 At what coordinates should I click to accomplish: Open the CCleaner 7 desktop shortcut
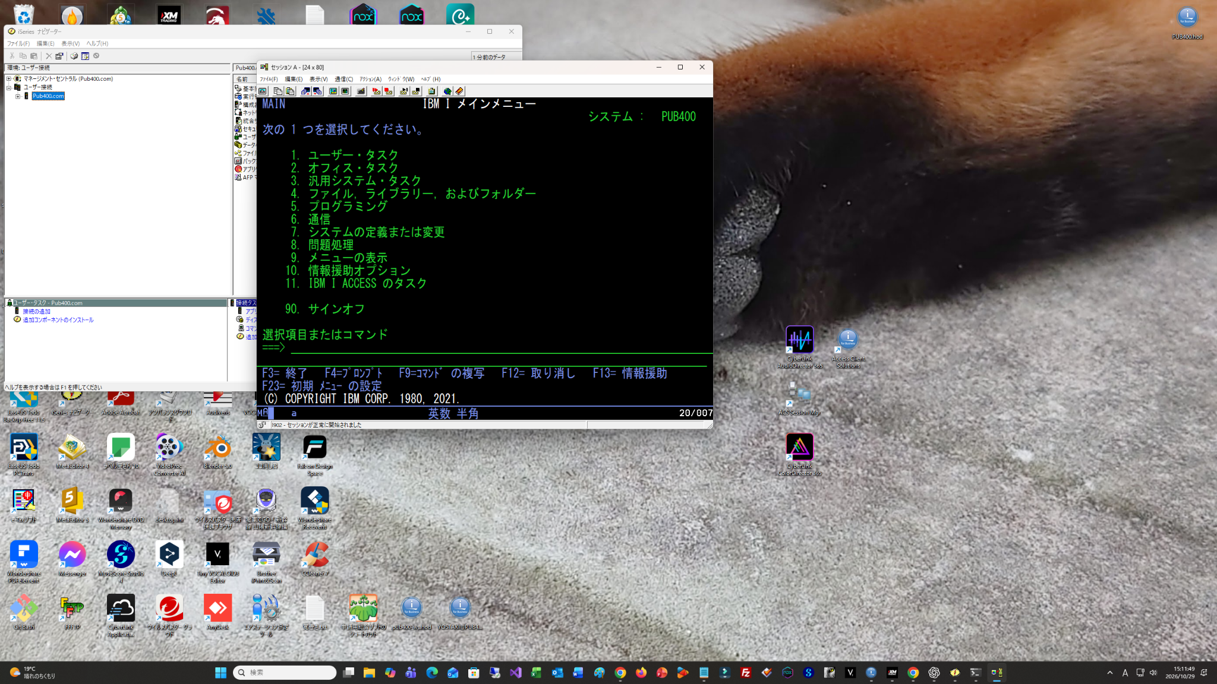point(314,559)
